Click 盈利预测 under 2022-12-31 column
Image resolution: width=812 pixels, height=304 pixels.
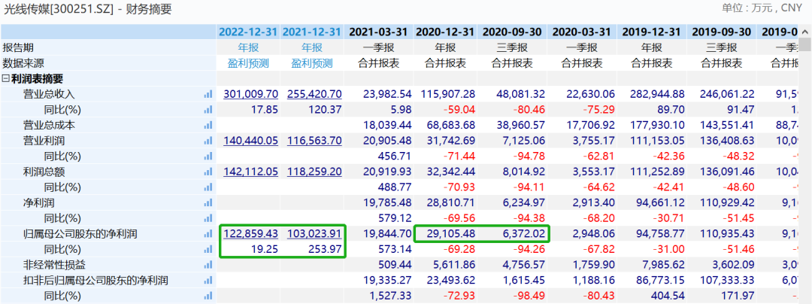tap(249, 63)
